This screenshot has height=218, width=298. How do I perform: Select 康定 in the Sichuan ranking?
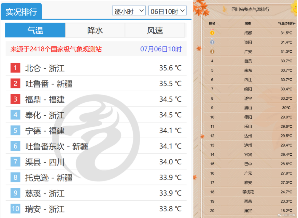248,211
